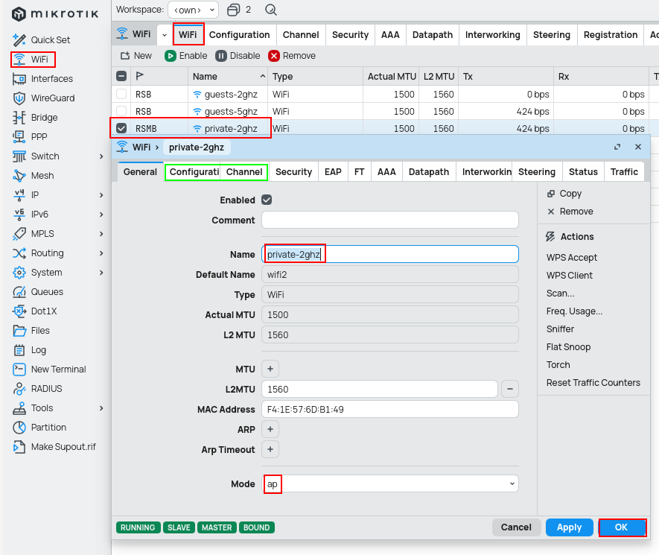Add an MTU value with plus
The image size is (659, 555).
point(270,369)
